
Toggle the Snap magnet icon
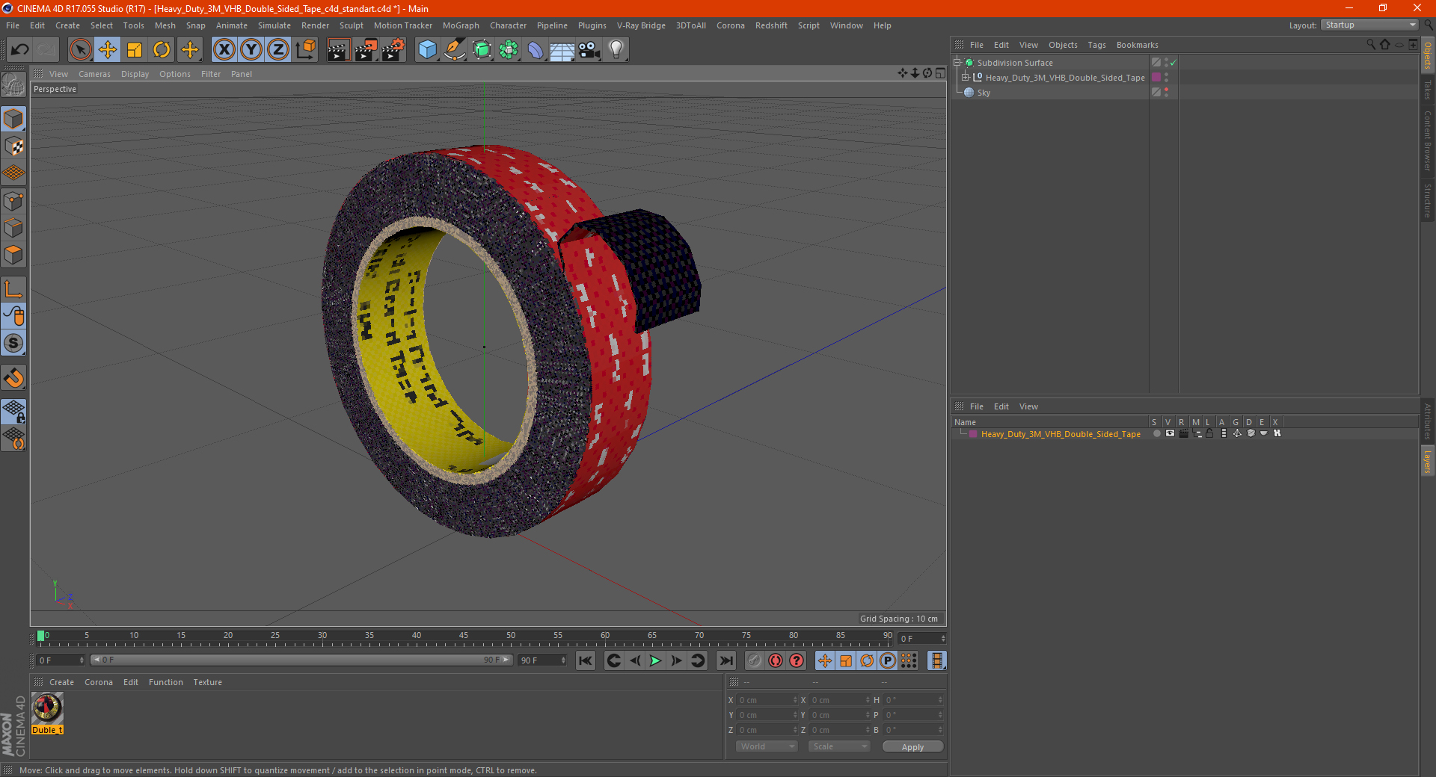click(13, 378)
